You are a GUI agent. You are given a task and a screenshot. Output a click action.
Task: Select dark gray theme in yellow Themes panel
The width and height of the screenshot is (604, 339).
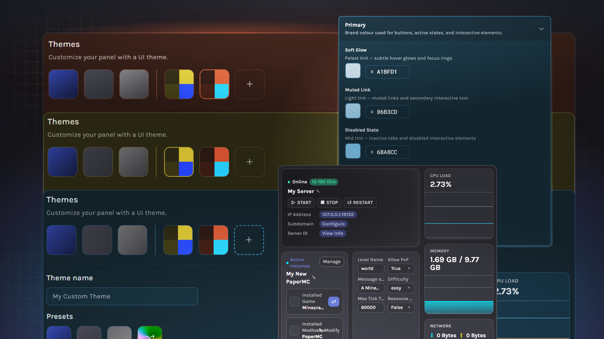click(x=98, y=162)
